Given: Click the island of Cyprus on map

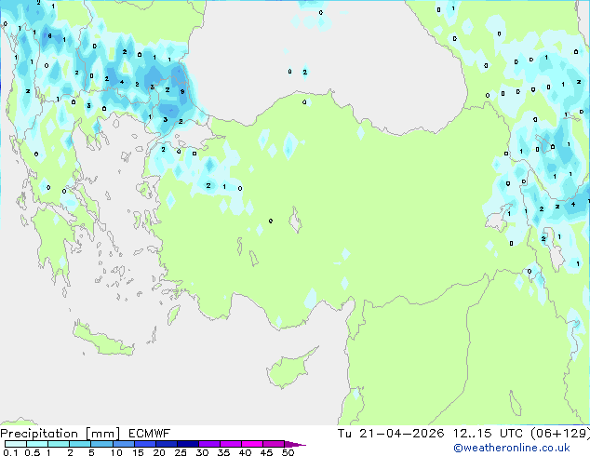Looking at the screenshot, I should pyautogui.click(x=289, y=369).
